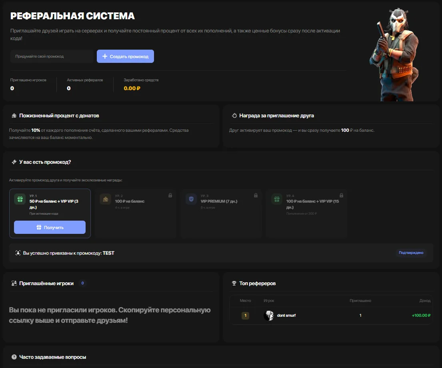
Task: Click the Игрок column header
Action: click(x=269, y=301)
